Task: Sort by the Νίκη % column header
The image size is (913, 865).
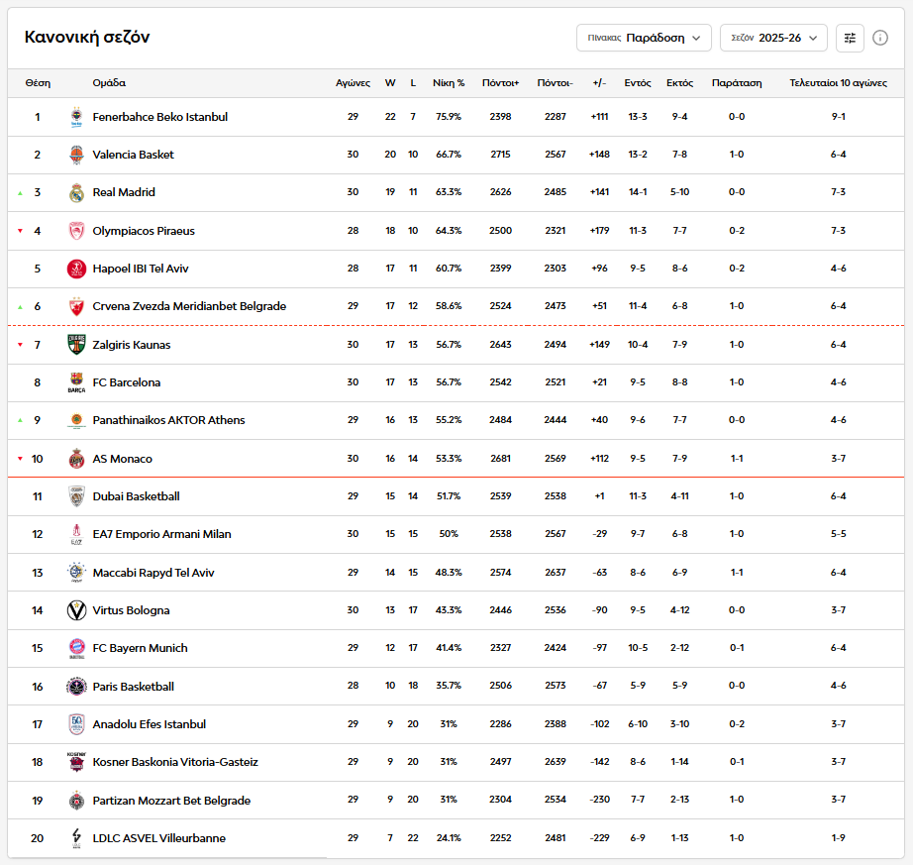Action: point(449,83)
